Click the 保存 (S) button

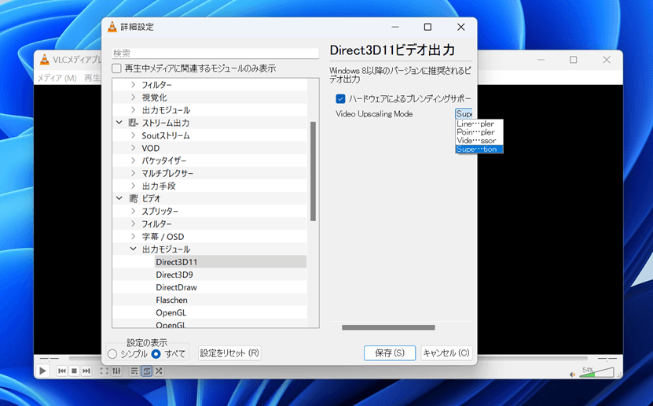pyautogui.click(x=390, y=353)
